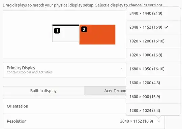Click the black number 1 display badge
Viewport: 182px width, 129px height.
click(x=57, y=31)
